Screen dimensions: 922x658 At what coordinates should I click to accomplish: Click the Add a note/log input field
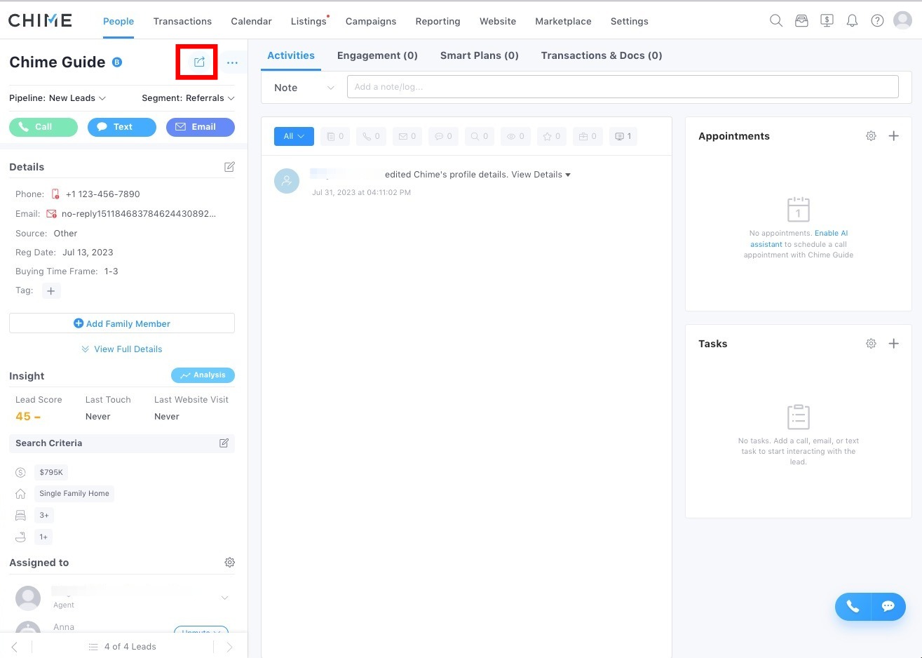(x=623, y=87)
